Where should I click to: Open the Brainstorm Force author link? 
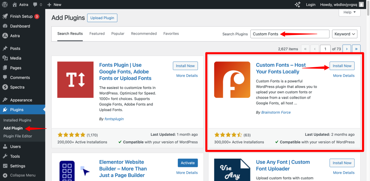[276, 112]
